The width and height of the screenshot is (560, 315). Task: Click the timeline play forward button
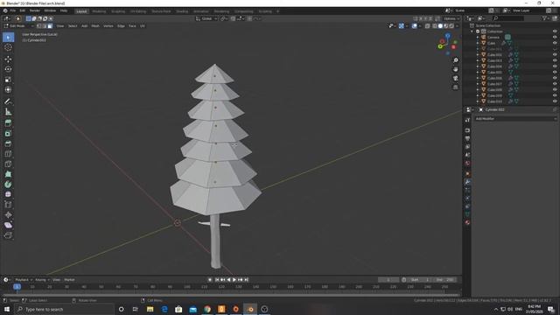pos(234,280)
